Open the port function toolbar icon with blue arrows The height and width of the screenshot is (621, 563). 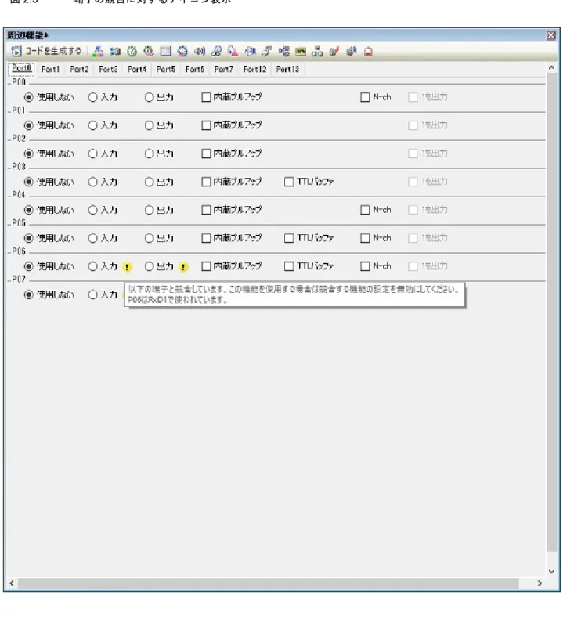click(115, 52)
